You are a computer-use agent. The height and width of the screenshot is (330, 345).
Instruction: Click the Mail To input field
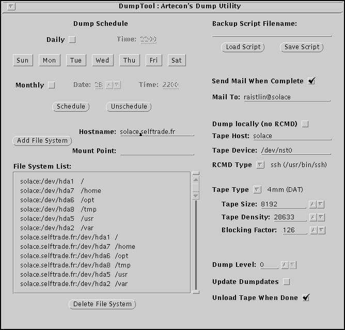click(x=287, y=97)
